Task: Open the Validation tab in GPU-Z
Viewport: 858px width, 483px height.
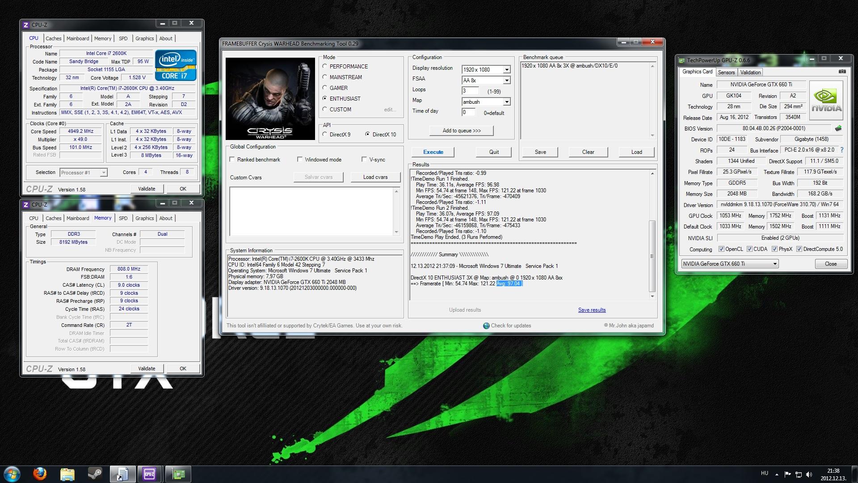Action: click(x=750, y=72)
